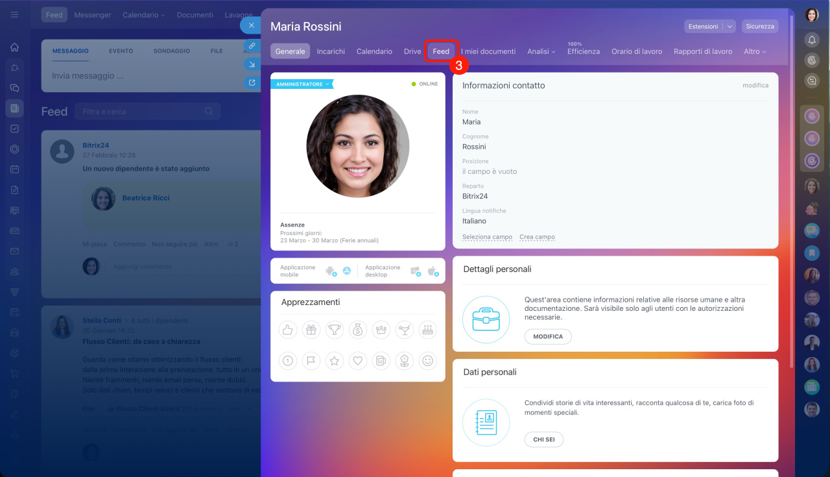Open the Estensioni dropdown arrow
This screenshot has width=830, height=477.
click(729, 27)
